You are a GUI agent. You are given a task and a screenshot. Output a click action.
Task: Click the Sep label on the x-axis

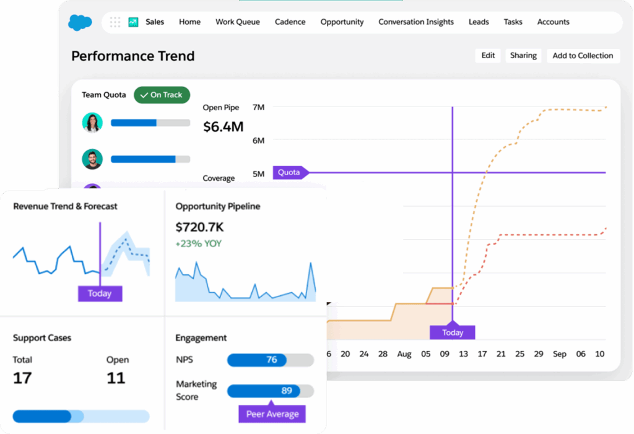560,354
